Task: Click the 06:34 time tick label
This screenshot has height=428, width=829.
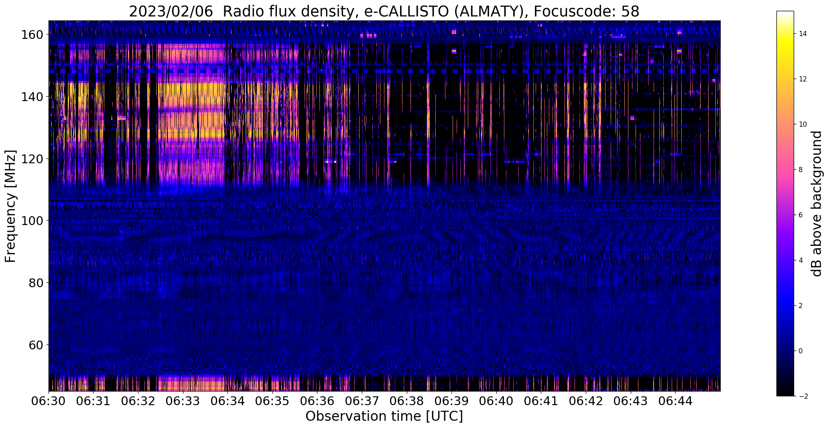Action: [x=228, y=401]
